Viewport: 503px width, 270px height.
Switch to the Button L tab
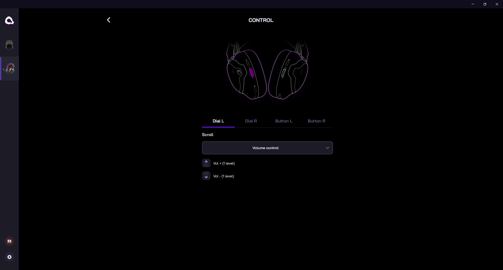(x=283, y=121)
